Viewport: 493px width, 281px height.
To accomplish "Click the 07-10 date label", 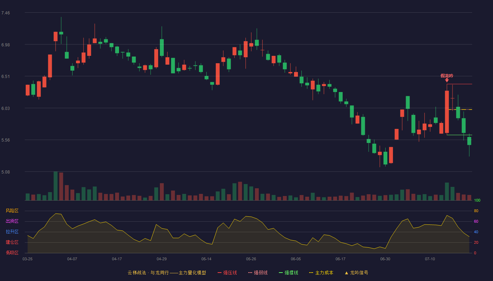I will [430, 259].
